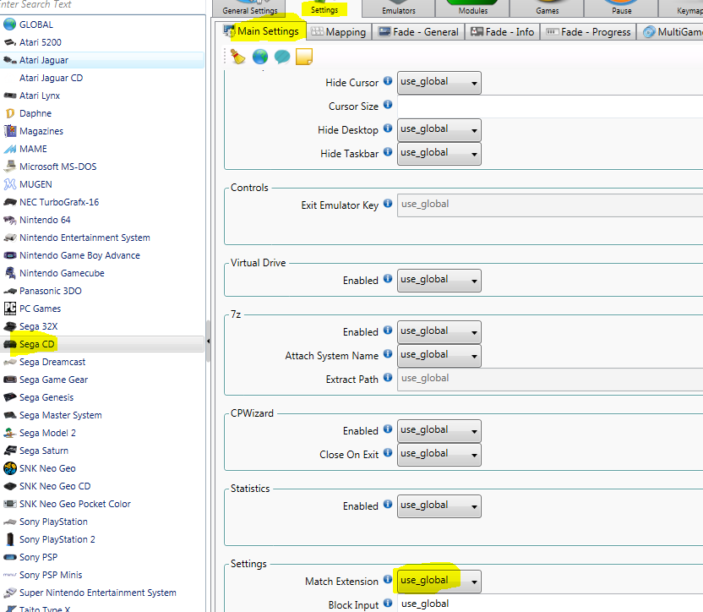Select GLOBAL in the system list
703x612 pixels.
coord(35,25)
